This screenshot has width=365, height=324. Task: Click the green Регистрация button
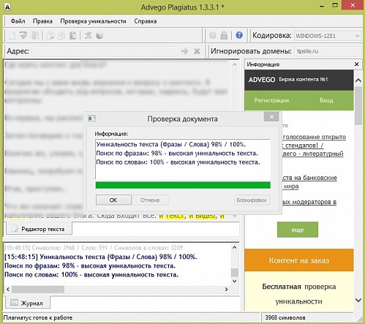click(271, 100)
